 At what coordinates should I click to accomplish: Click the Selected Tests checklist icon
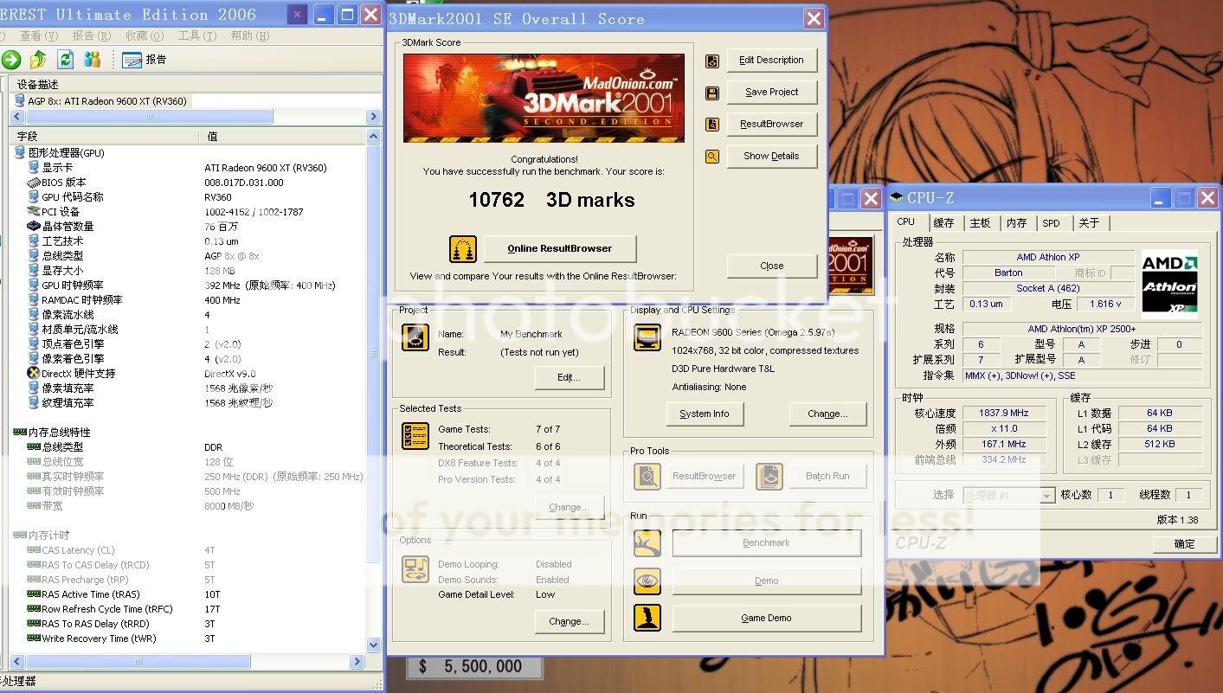(x=415, y=435)
